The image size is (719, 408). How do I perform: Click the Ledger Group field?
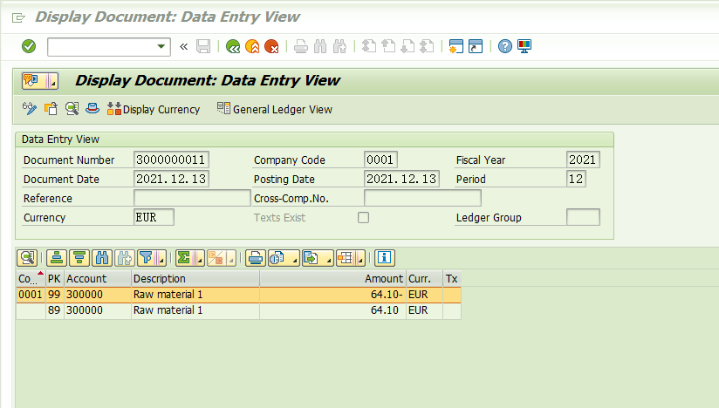pyautogui.click(x=583, y=217)
